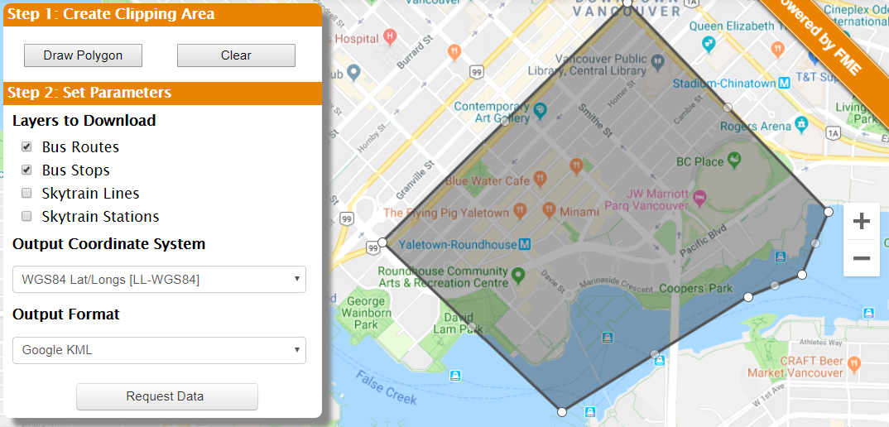Click the Stadium-Chinatown station metro icon
This screenshot has width=889, height=427.
(784, 84)
